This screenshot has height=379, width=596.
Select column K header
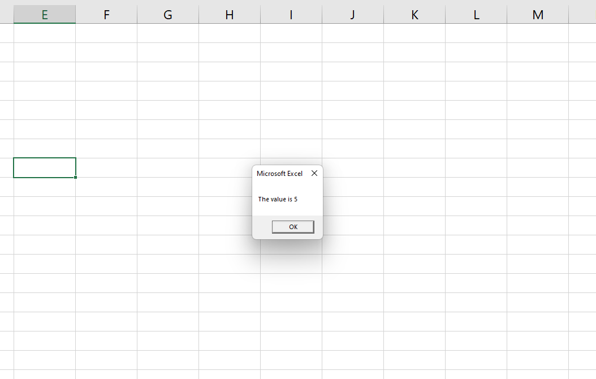(414, 14)
